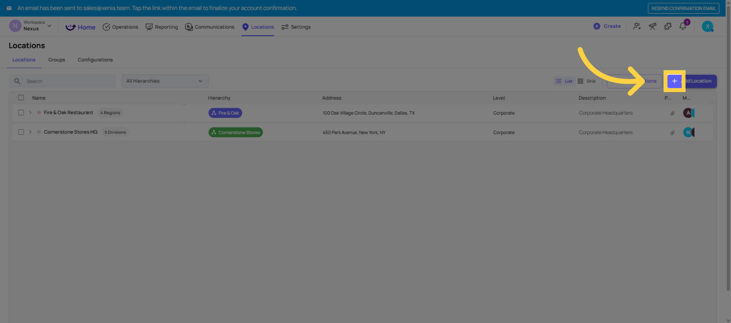Click the green color square of Cornerstone
This screenshot has height=323, width=731.
[x=39, y=132]
